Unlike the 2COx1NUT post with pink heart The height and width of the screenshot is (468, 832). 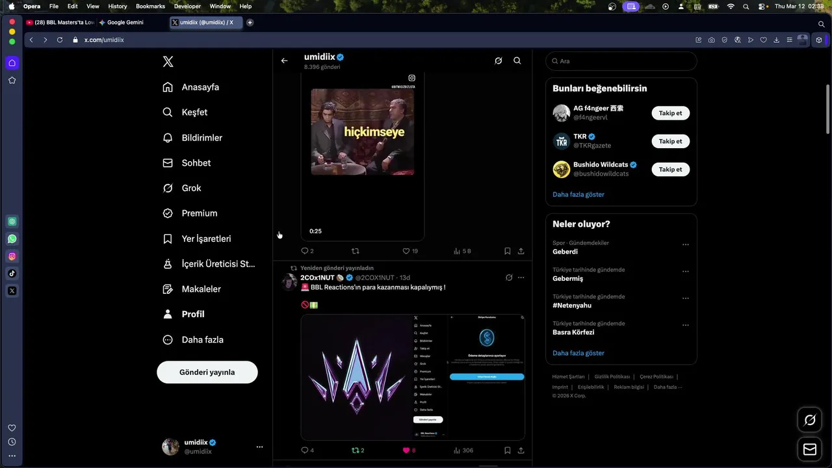(409, 450)
